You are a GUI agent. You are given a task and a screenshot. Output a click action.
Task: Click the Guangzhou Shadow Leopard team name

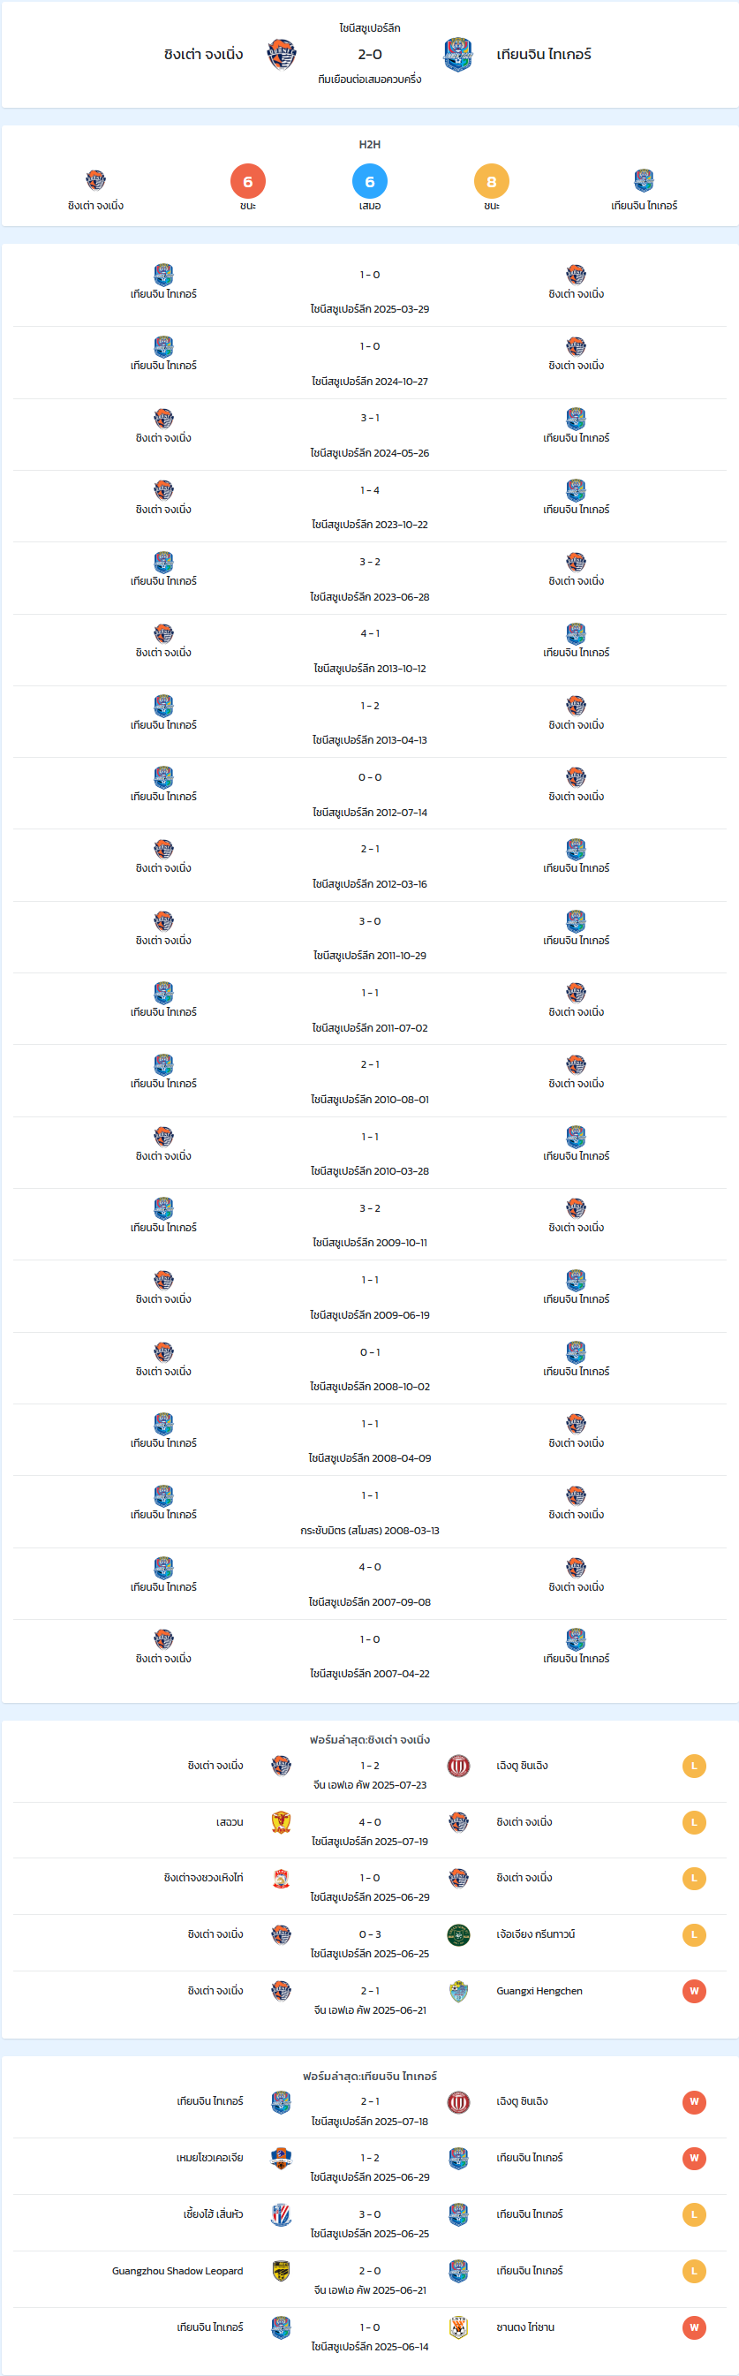(x=177, y=2271)
